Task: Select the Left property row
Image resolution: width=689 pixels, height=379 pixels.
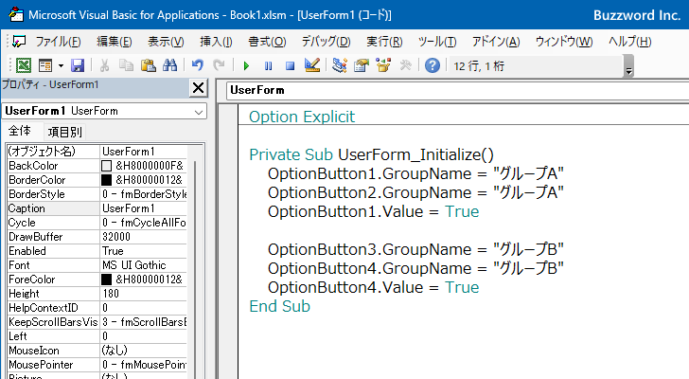Action: (x=97, y=336)
